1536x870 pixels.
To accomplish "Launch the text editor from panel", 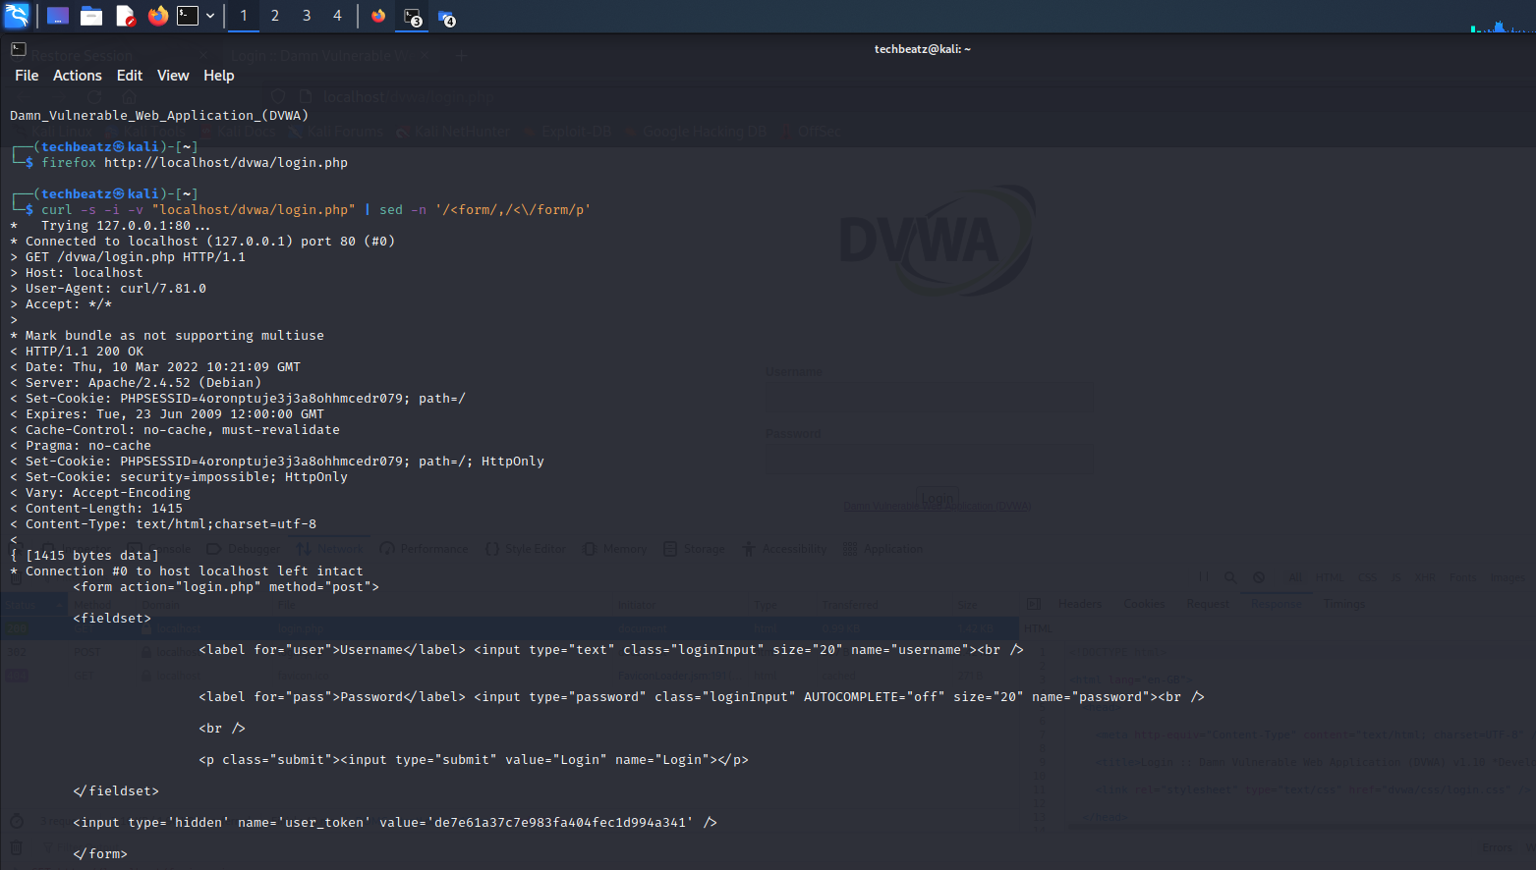I will click(125, 16).
